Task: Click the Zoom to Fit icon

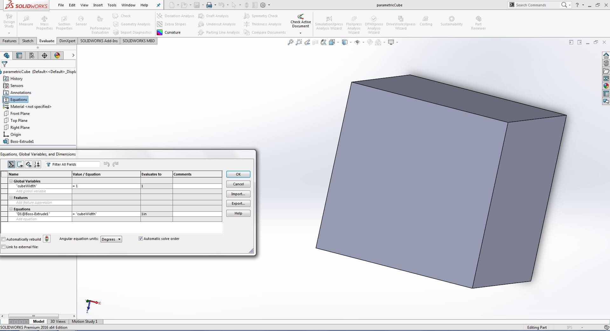Action: coord(291,42)
